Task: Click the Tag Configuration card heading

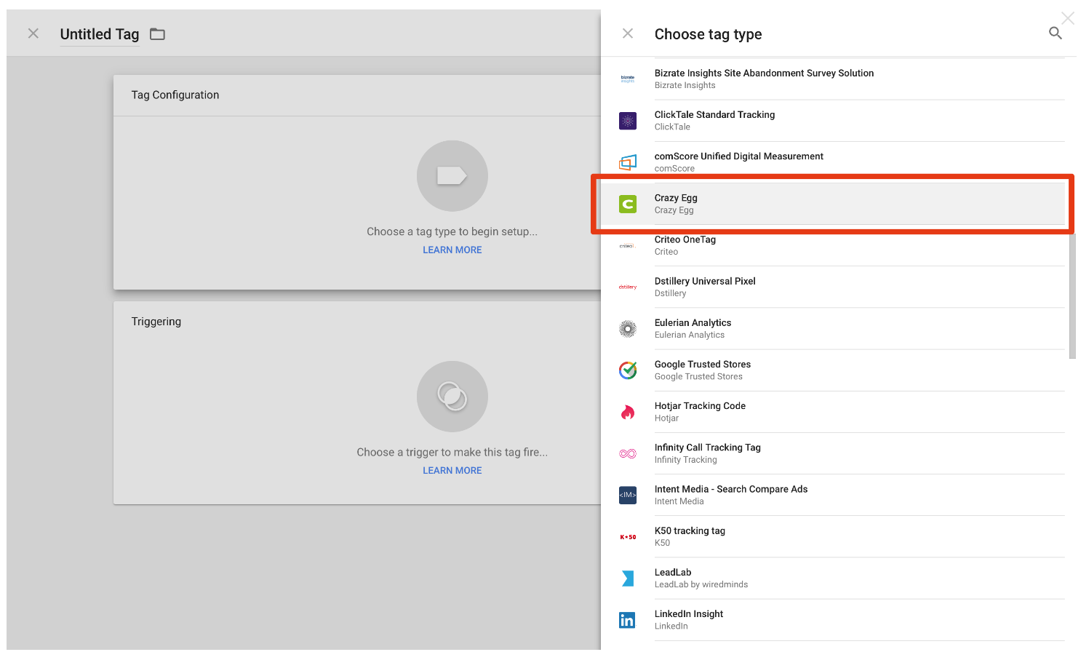Action: point(175,95)
